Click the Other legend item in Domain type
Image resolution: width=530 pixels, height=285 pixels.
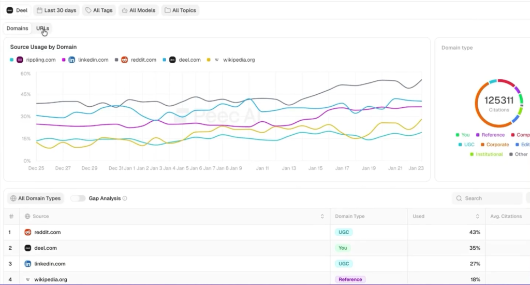[x=519, y=154]
